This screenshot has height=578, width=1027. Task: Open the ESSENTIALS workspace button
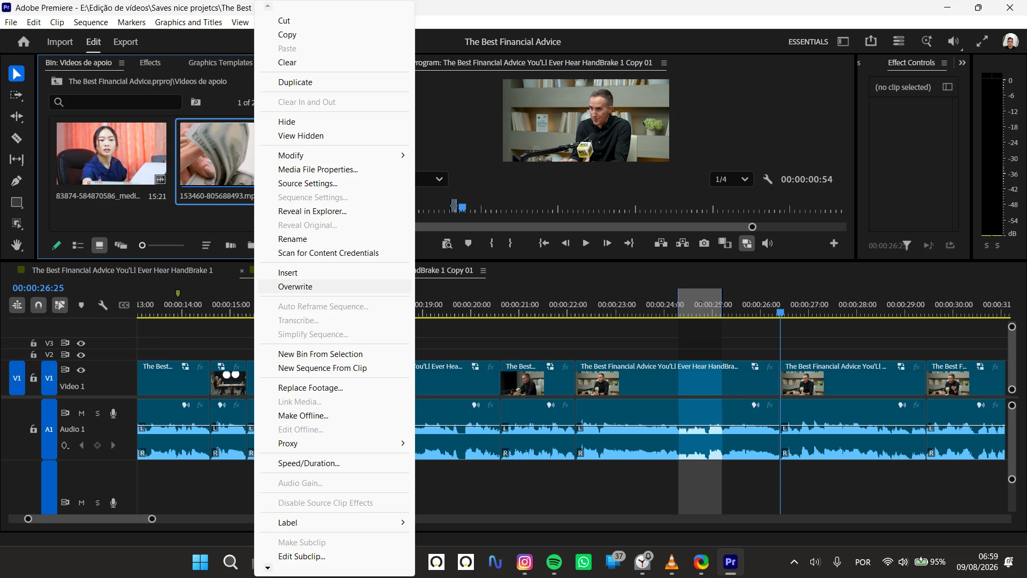pos(808,42)
